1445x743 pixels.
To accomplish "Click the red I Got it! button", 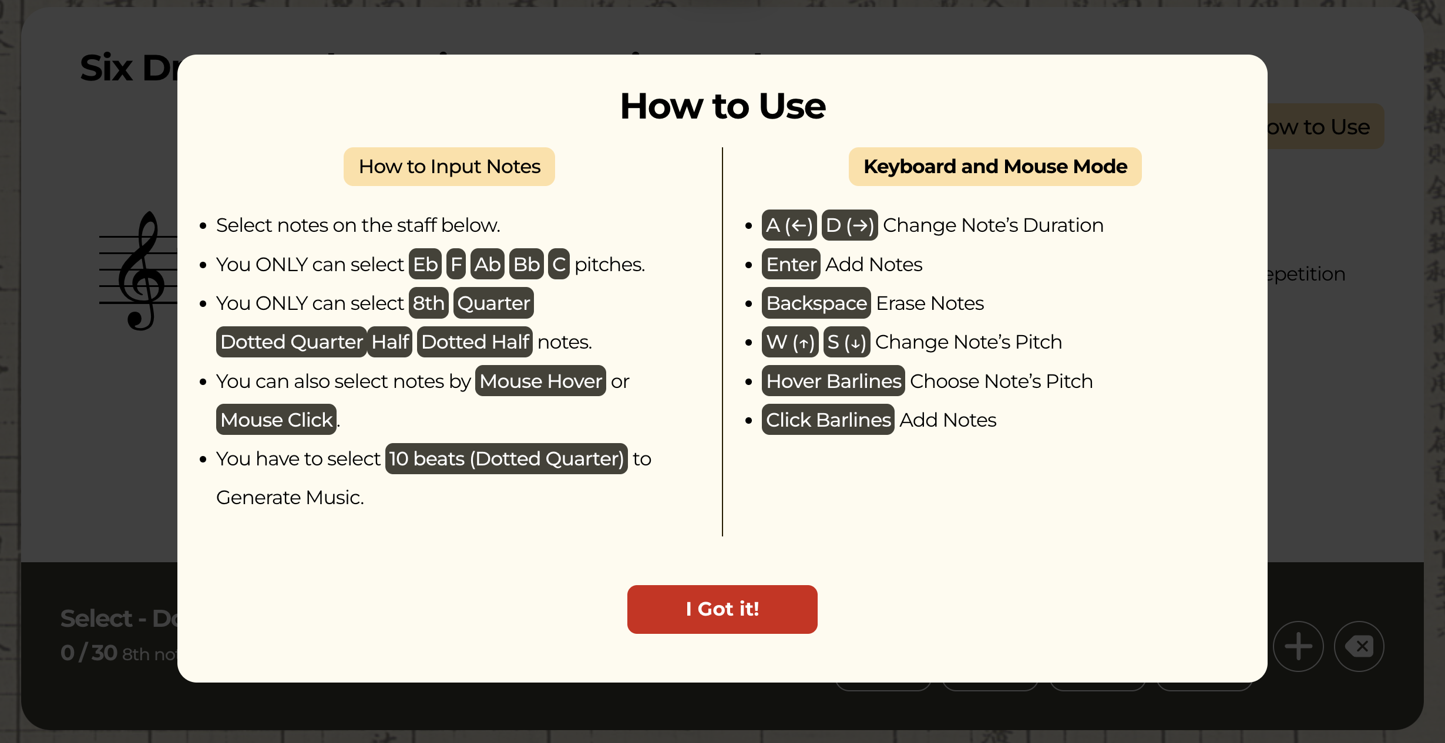I will point(722,609).
